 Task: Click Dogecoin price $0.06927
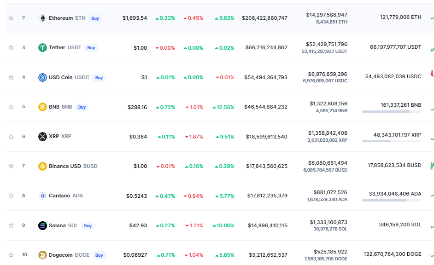[x=135, y=255]
